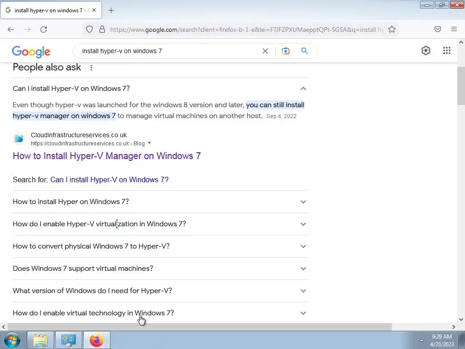Open the Windows Start menu orb
The width and height of the screenshot is (465, 349).
12,340
